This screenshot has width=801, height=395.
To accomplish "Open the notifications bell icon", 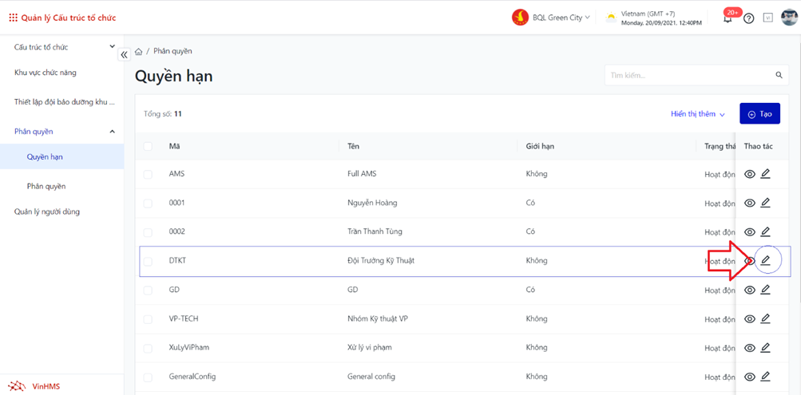I will (x=728, y=18).
